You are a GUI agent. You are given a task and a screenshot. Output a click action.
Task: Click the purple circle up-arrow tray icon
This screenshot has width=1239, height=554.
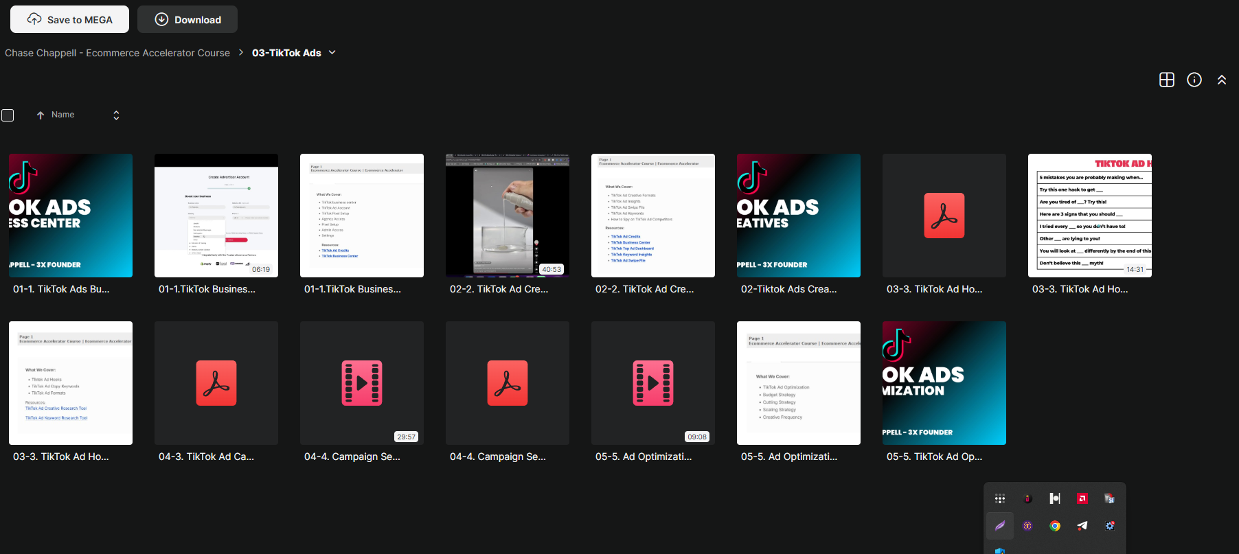tap(1027, 526)
